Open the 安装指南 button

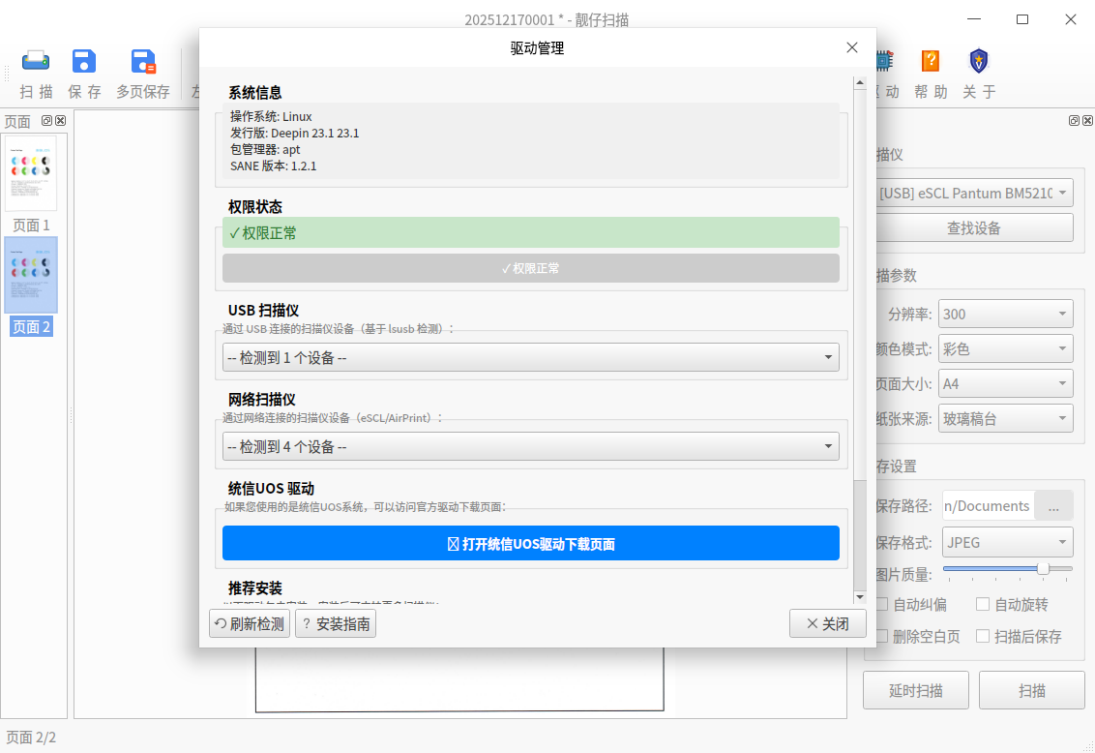tap(336, 623)
